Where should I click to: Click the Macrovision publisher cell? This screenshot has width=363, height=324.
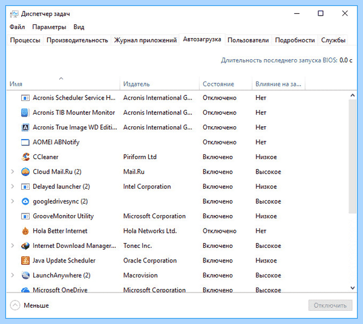(x=140, y=276)
